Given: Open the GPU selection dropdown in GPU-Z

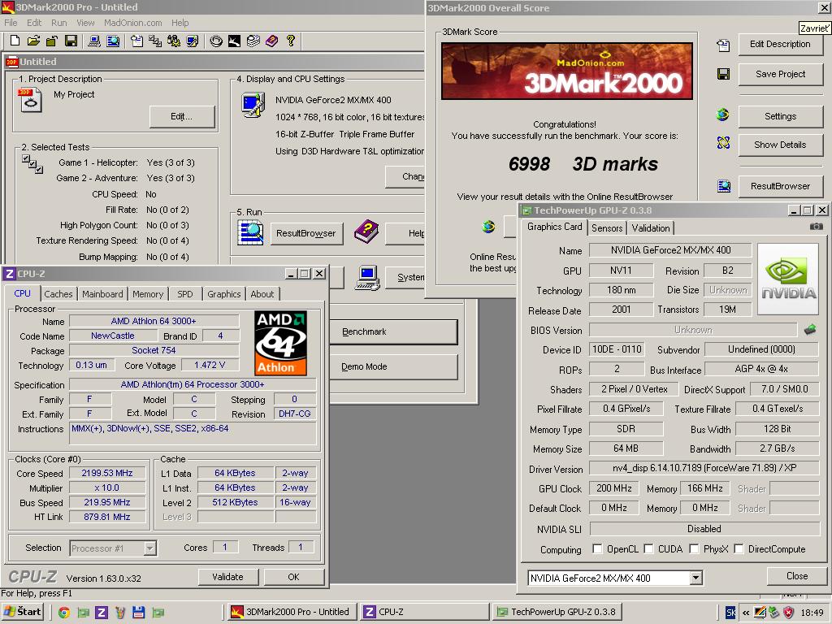Looking at the screenshot, I should coord(695,578).
